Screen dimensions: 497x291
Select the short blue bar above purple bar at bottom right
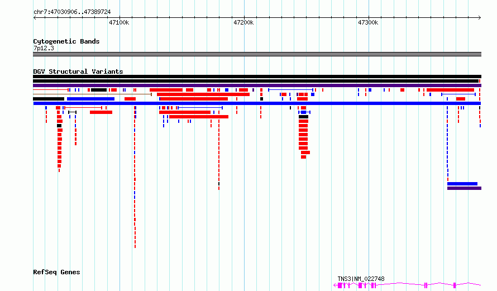pyautogui.click(x=462, y=184)
